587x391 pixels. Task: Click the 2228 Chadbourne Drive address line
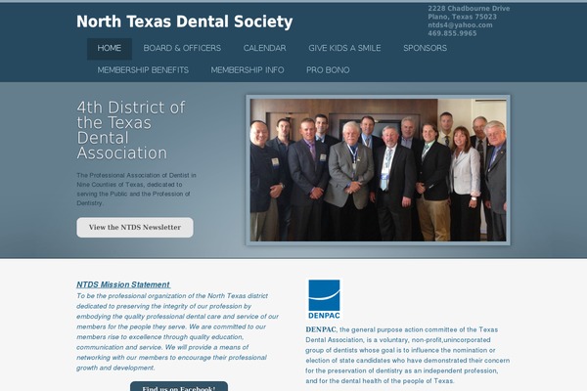(x=469, y=8)
